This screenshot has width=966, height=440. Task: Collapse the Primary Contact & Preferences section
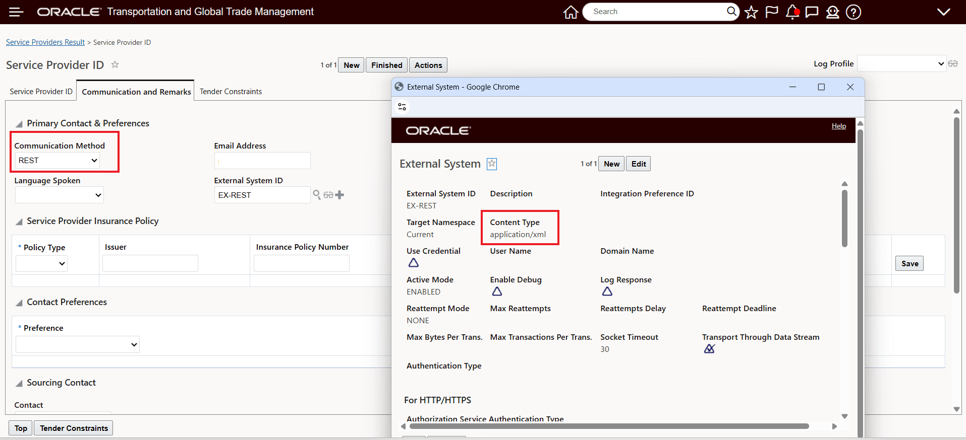[19, 124]
